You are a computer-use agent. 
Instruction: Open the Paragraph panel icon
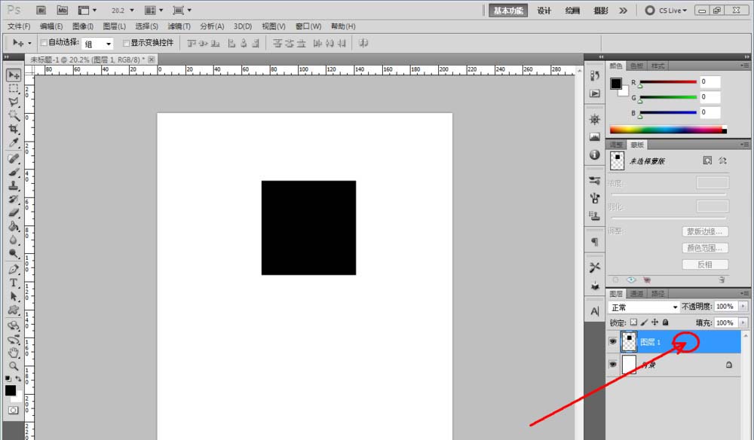pos(595,242)
